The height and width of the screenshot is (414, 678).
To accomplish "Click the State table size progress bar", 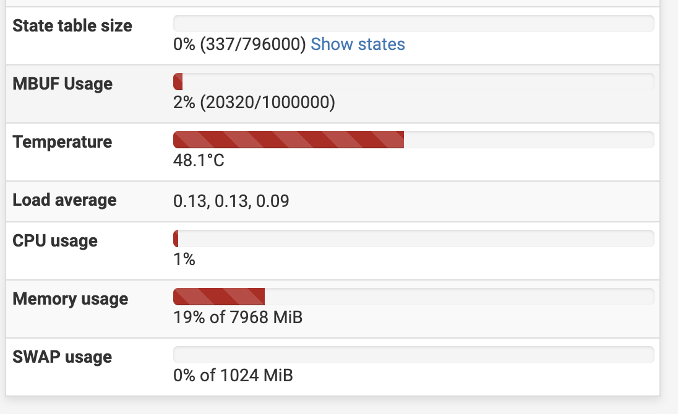I will pos(413,23).
